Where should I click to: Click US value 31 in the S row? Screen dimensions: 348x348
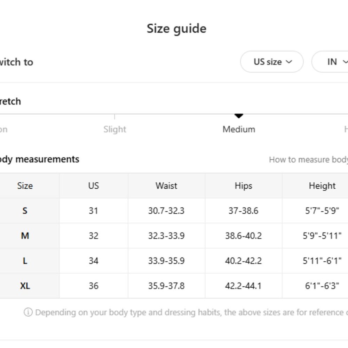click(x=93, y=211)
